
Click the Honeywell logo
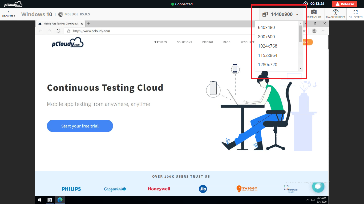tap(159, 189)
